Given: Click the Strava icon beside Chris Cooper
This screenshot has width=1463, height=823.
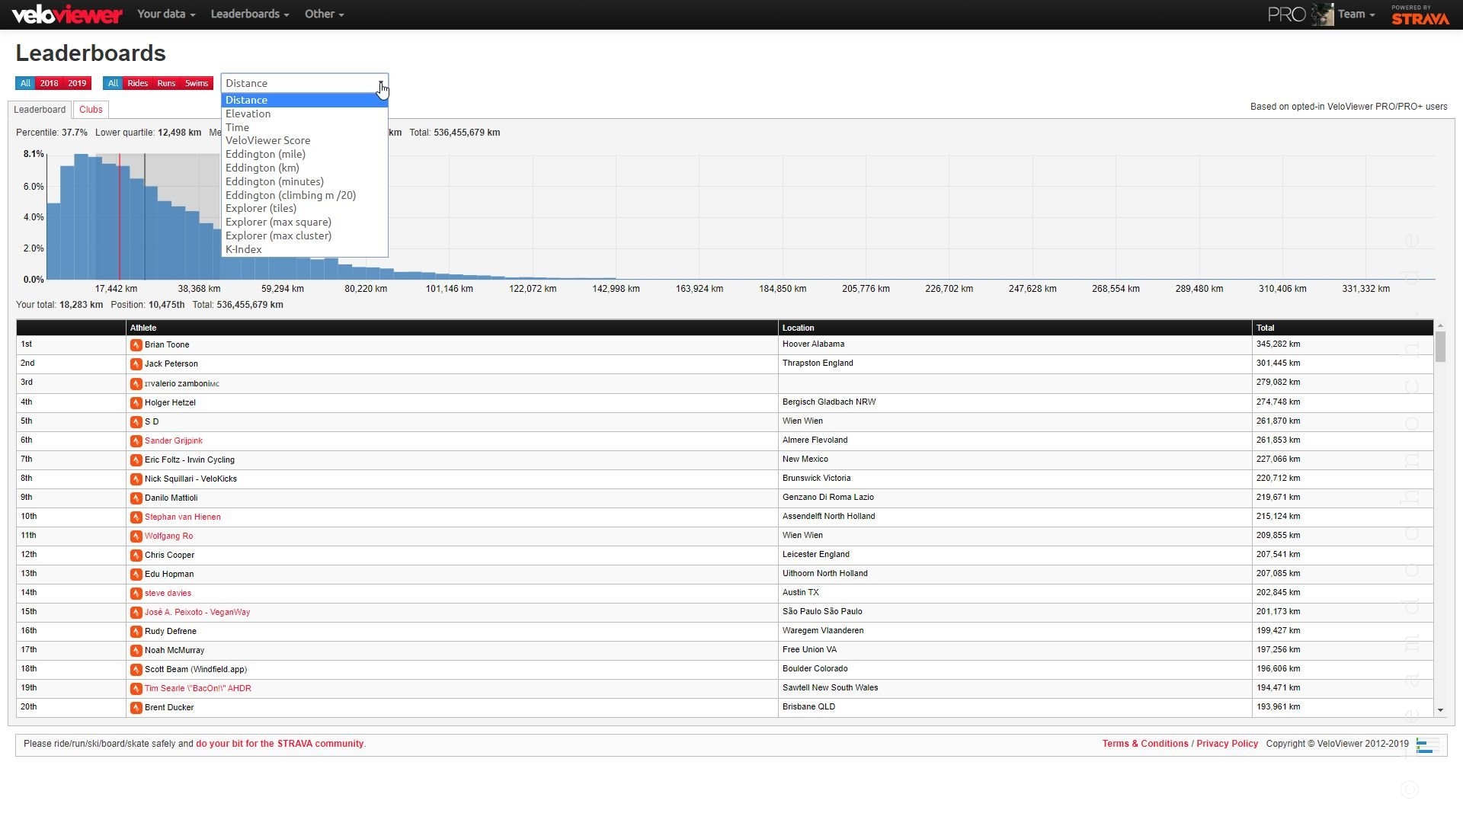Looking at the screenshot, I should pos(136,556).
